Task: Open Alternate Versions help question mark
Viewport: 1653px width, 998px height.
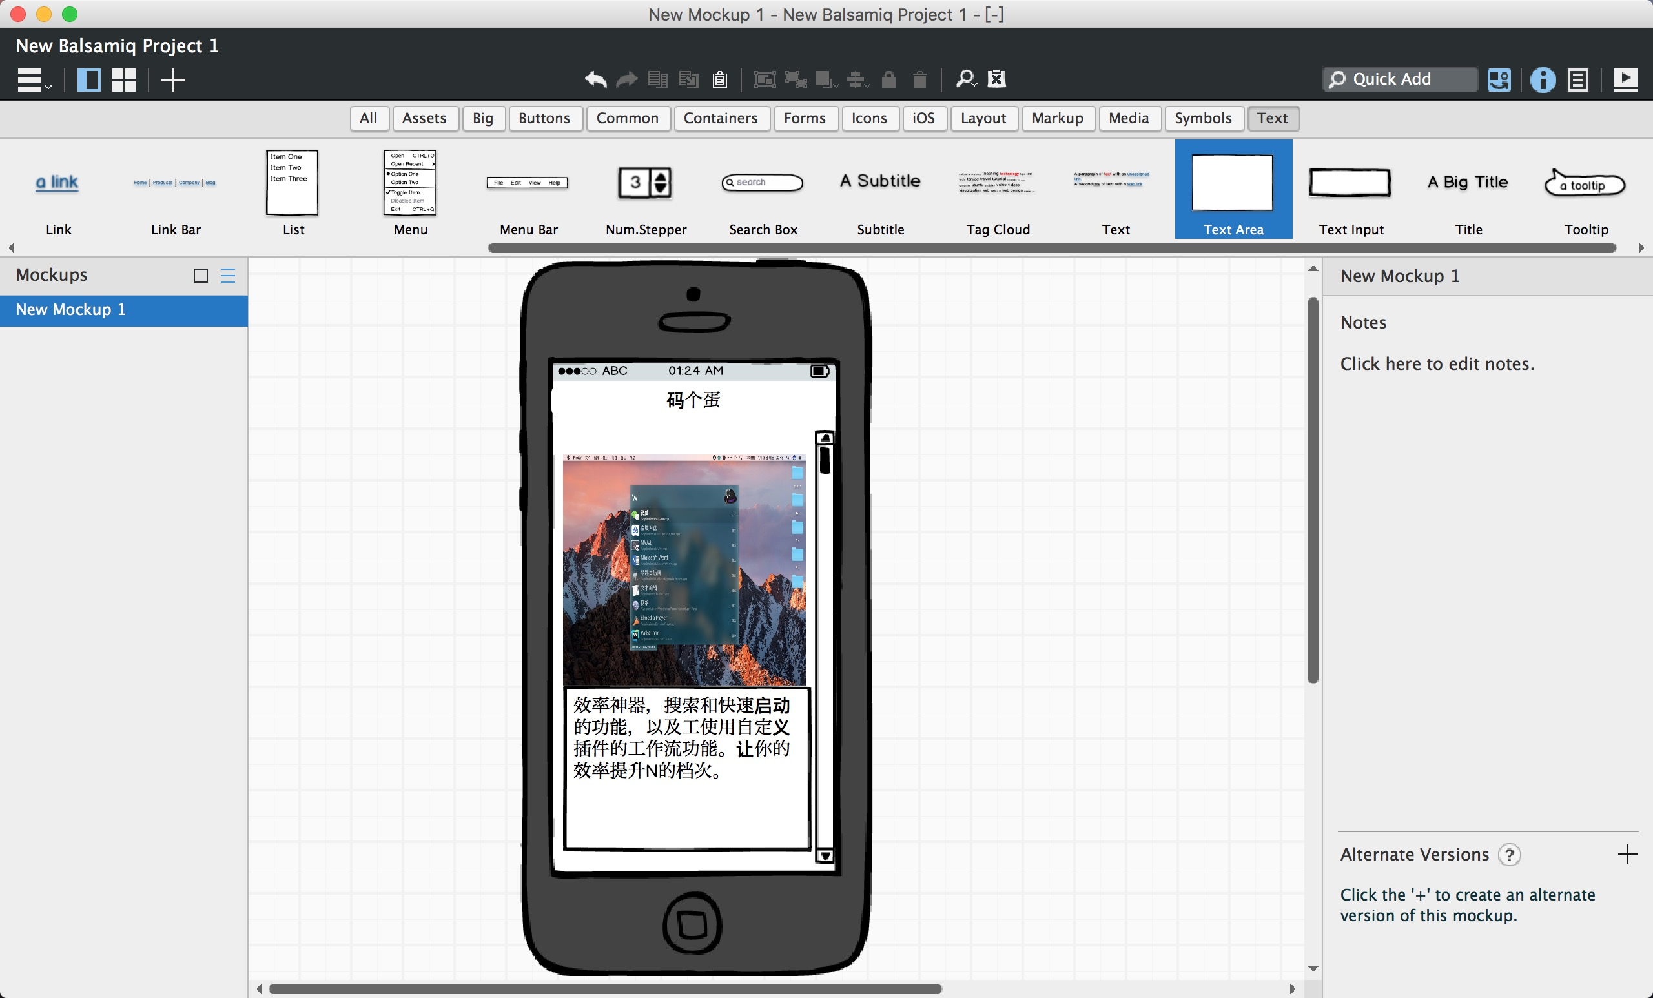Action: [x=1509, y=855]
